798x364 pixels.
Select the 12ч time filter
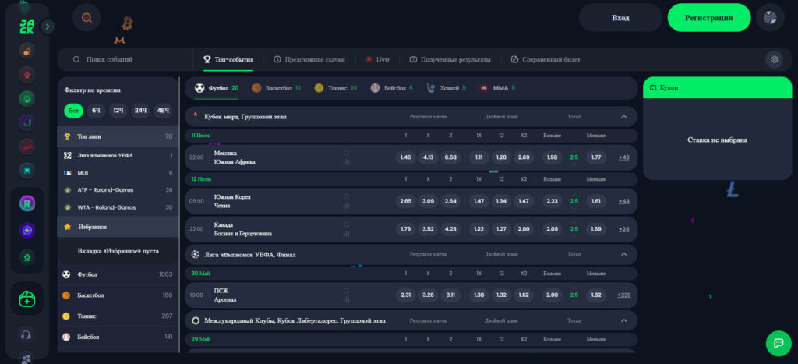(x=118, y=111)
